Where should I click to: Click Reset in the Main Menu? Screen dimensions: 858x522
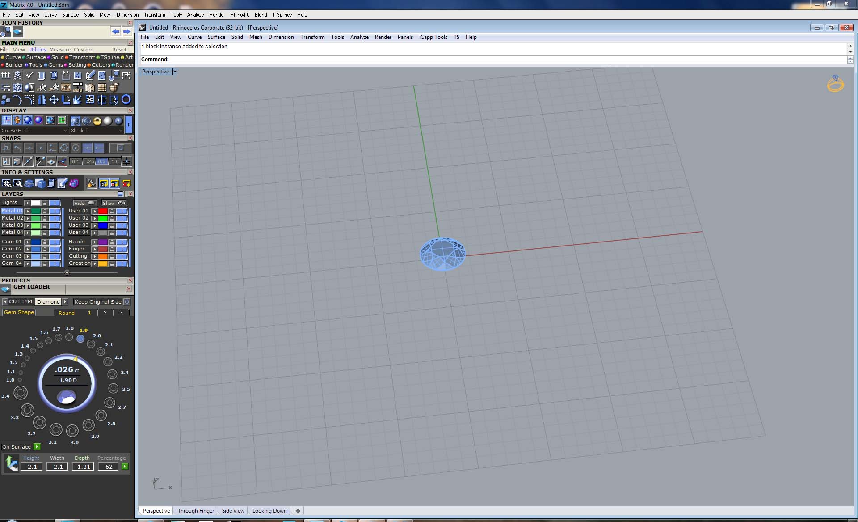point(119,50)
